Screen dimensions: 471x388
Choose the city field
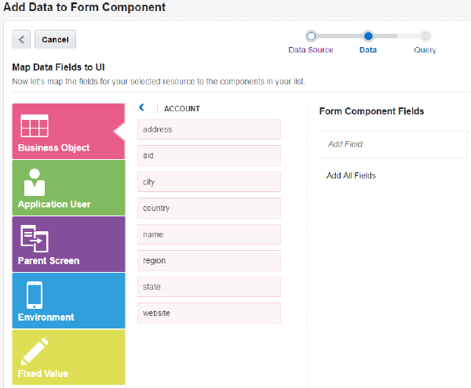(x=209, y=182)
